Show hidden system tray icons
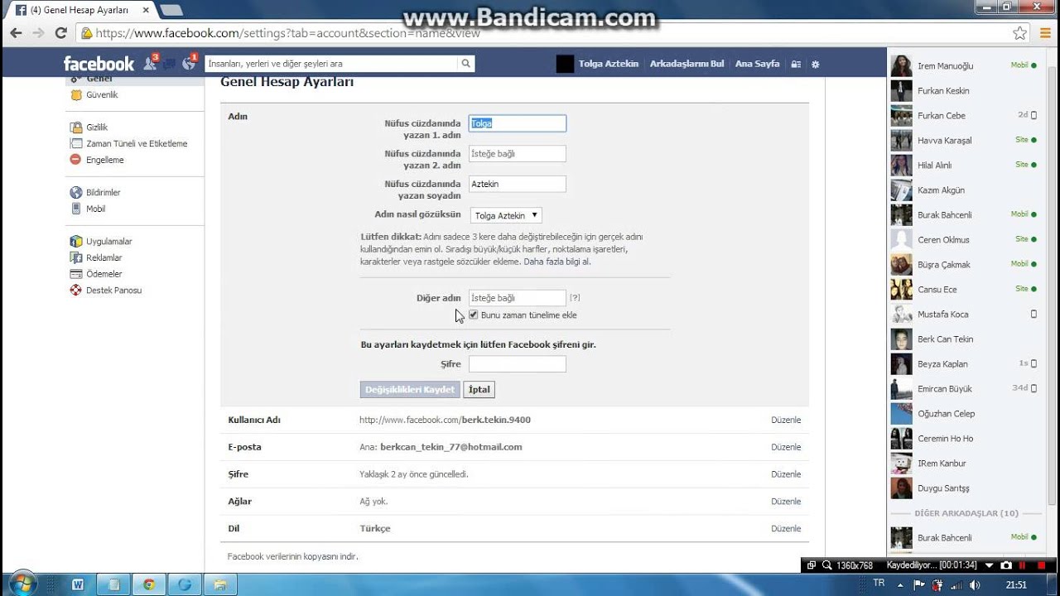 click(900, 585)
